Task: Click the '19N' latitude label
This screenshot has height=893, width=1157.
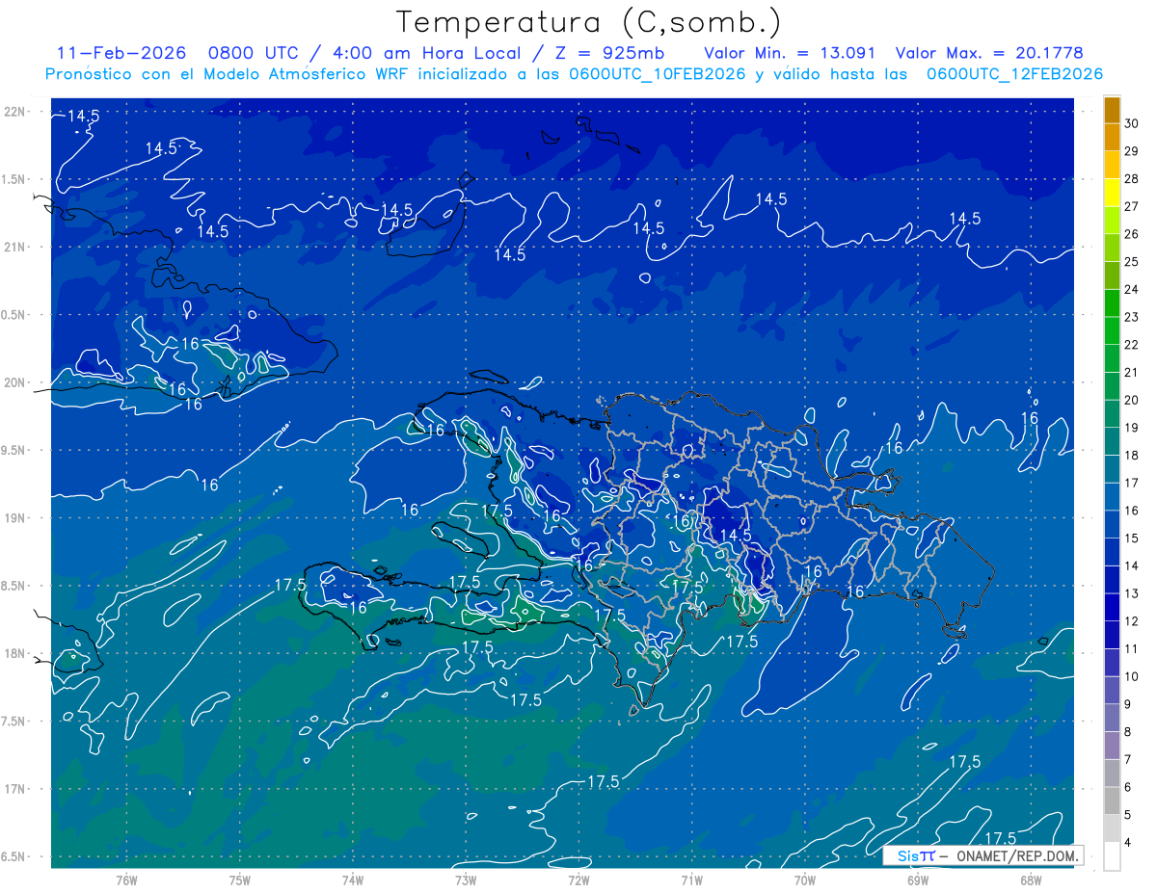Action: click(x=15, y=518)
